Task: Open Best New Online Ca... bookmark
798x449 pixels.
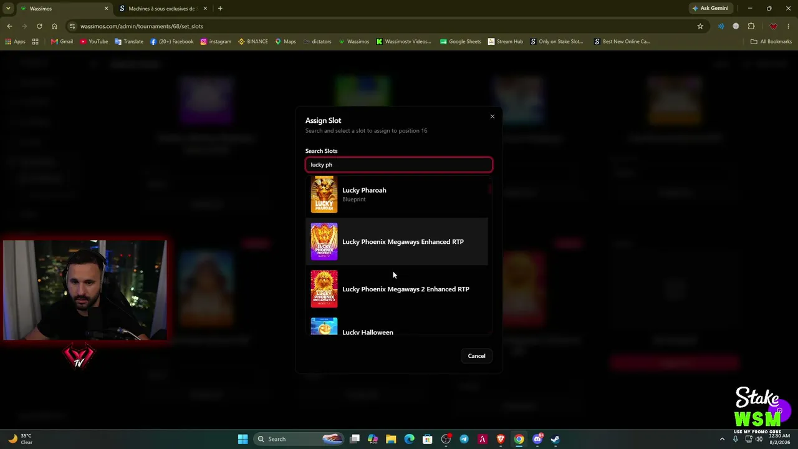Action: (622, 42)
